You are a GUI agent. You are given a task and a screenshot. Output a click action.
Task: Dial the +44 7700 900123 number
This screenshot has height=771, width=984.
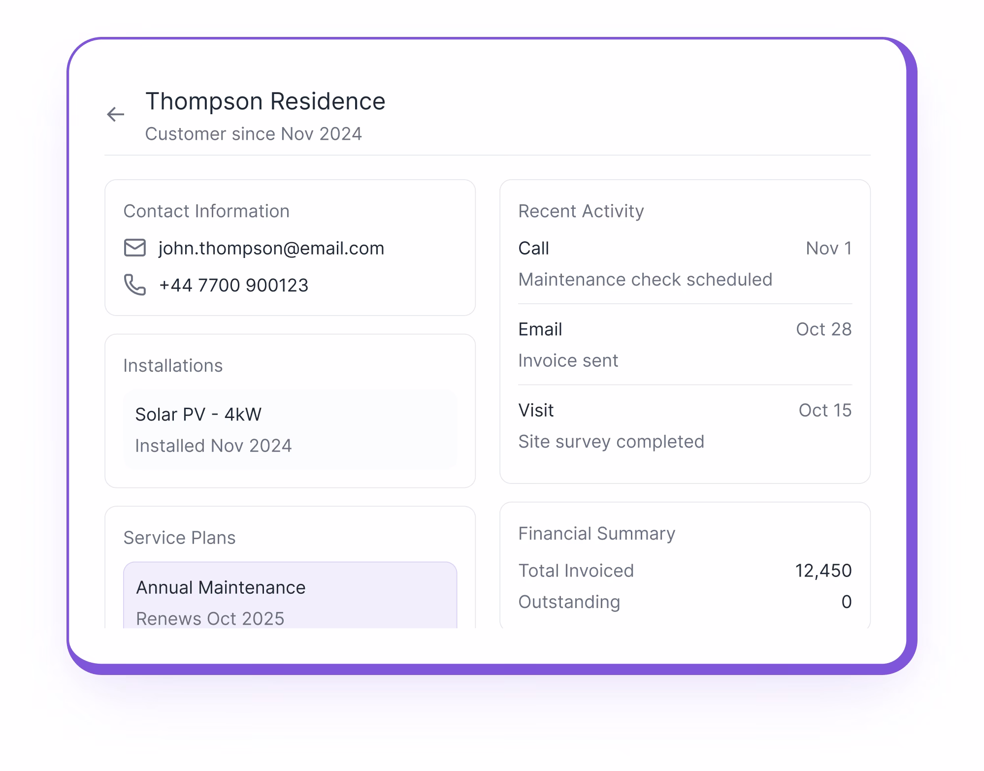[233, 285]
